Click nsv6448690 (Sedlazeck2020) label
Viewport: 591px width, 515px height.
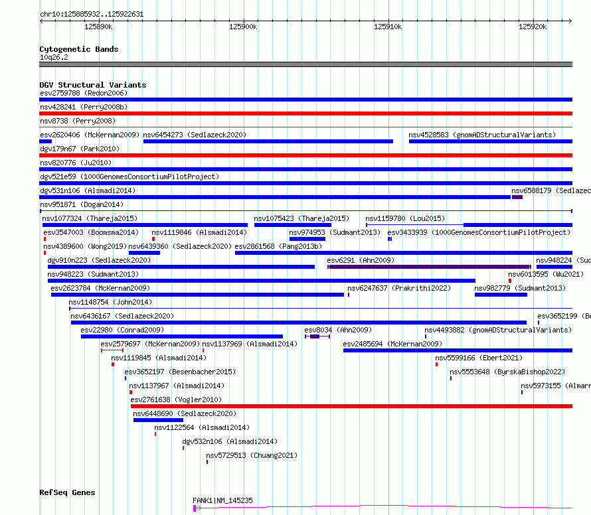[185, 413]
